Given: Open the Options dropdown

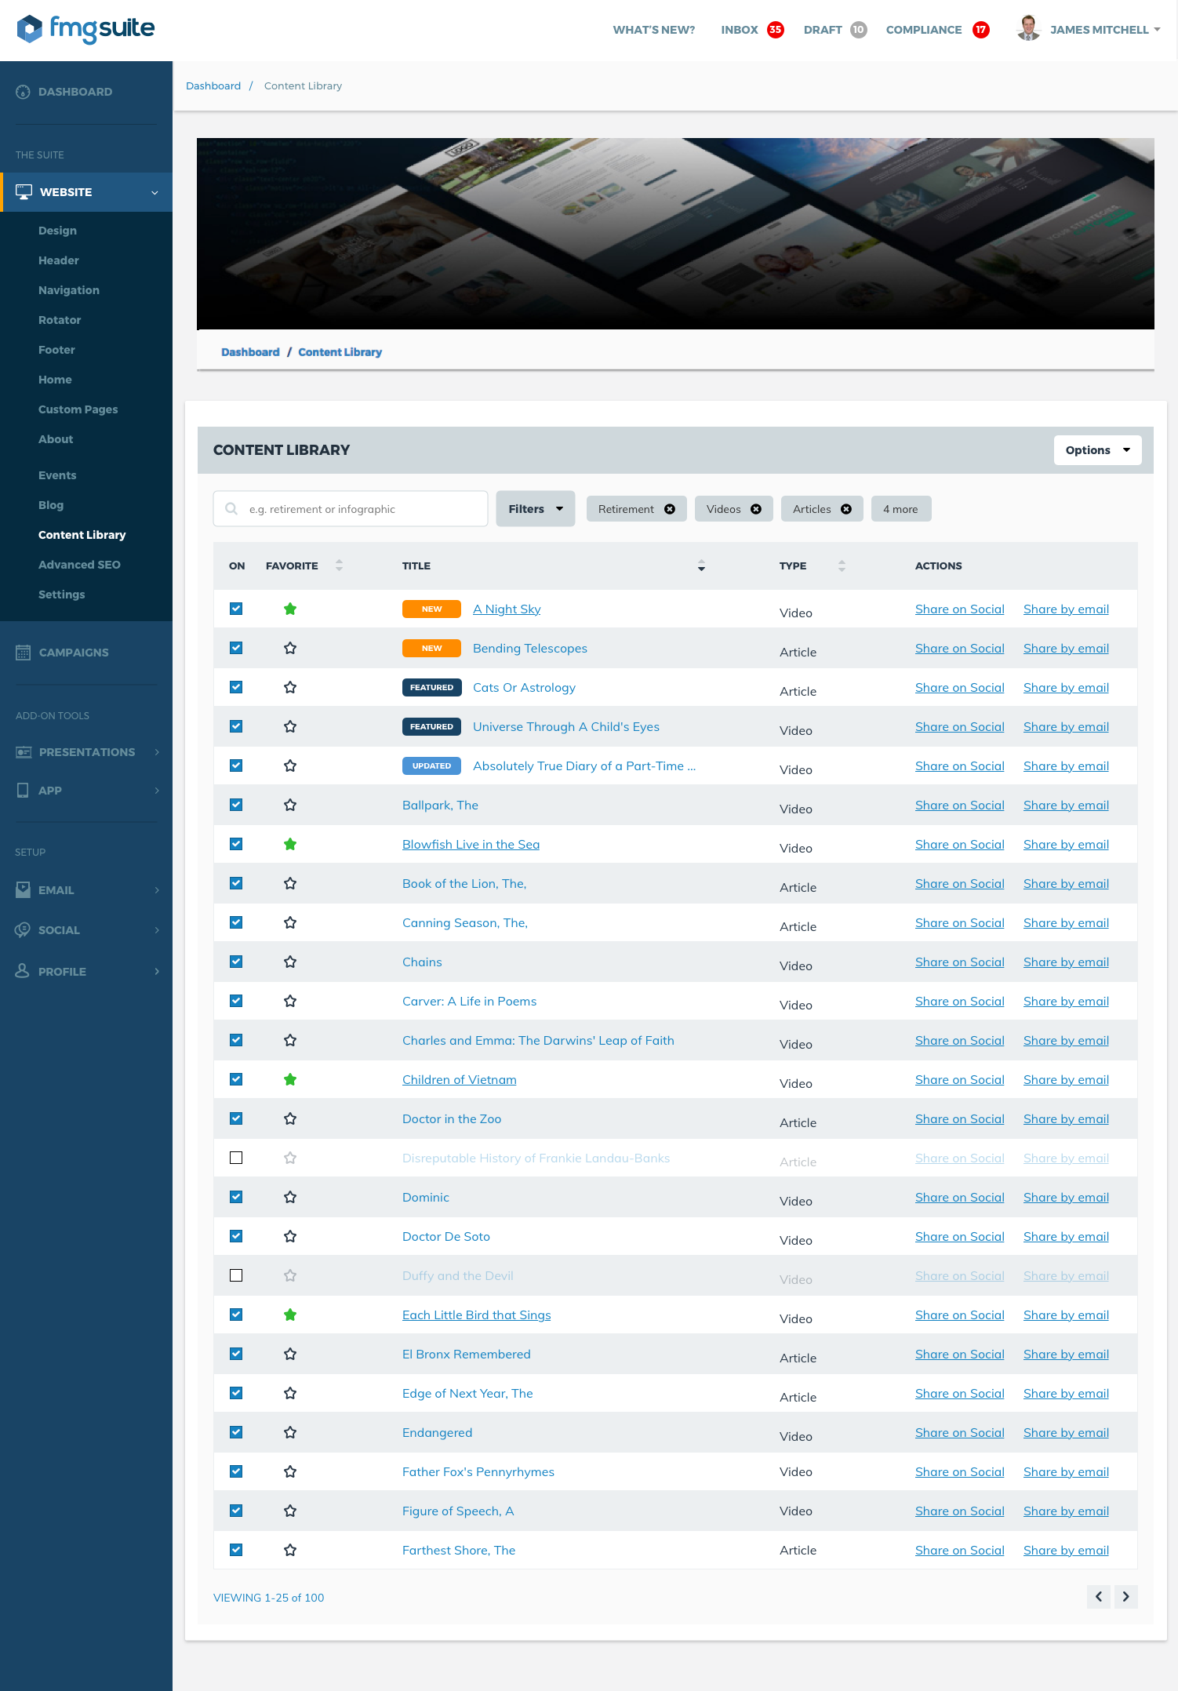Looking at the screenshot, I should click(x=1097, y=450).
